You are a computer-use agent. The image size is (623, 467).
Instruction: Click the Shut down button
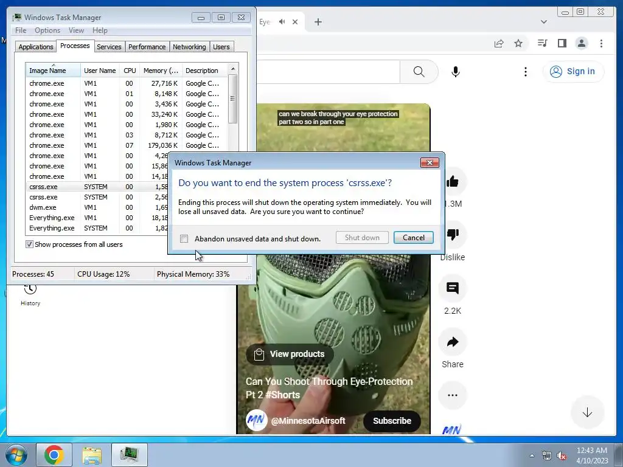click(x=362, y=238)
